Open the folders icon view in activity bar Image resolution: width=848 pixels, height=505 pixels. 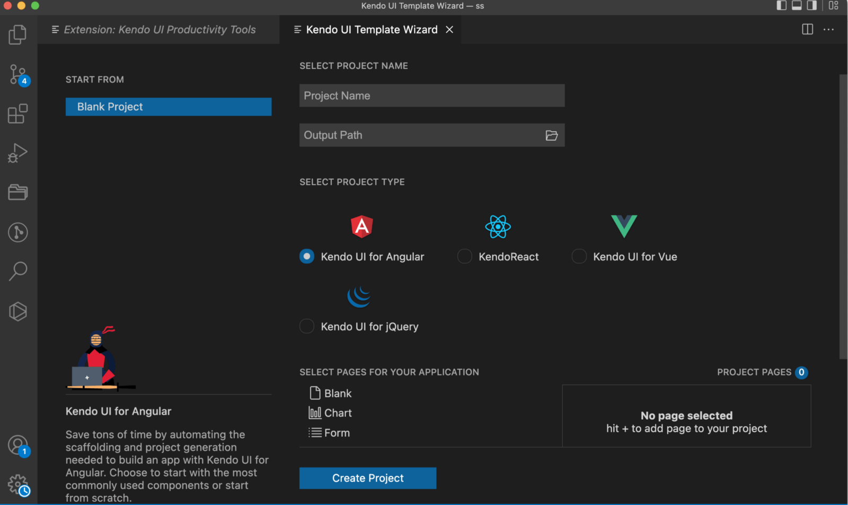(17, 192)
